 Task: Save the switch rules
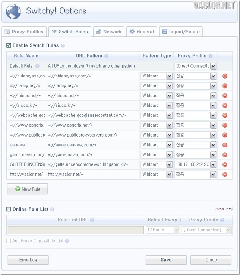tap(166, 260)
